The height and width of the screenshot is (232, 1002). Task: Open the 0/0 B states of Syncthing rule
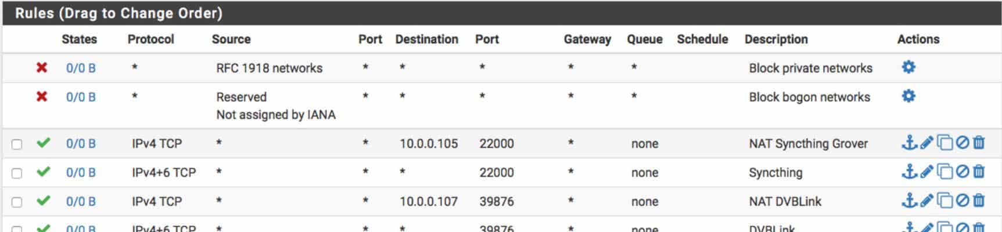click(x=81, y=172)
